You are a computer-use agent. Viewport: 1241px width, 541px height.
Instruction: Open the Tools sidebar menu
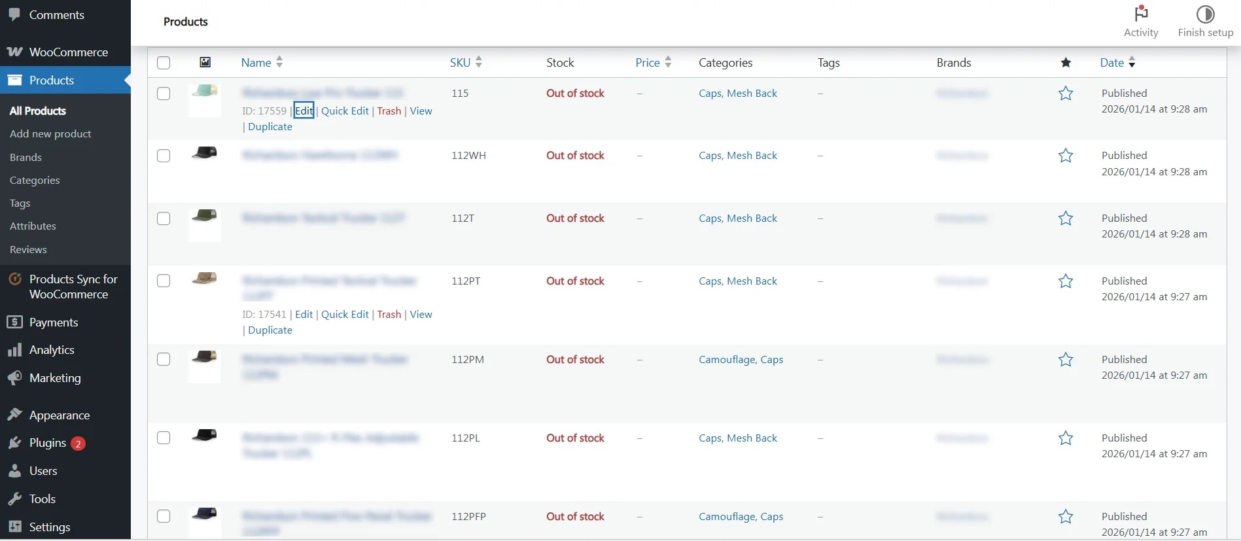(43, 498)
